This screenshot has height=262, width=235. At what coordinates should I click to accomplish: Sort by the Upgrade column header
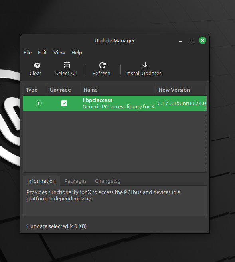coord(64,90)
